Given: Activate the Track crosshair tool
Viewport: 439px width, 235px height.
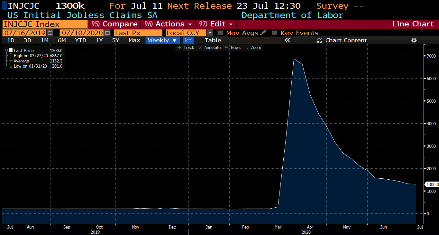Looking at the screenshot, I should coord(186,48).
